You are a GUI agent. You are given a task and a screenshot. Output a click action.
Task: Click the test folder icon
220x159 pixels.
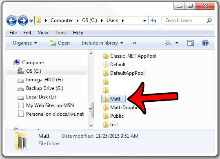coord(106,124)
